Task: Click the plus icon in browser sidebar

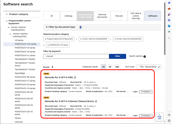Action: 169,38
